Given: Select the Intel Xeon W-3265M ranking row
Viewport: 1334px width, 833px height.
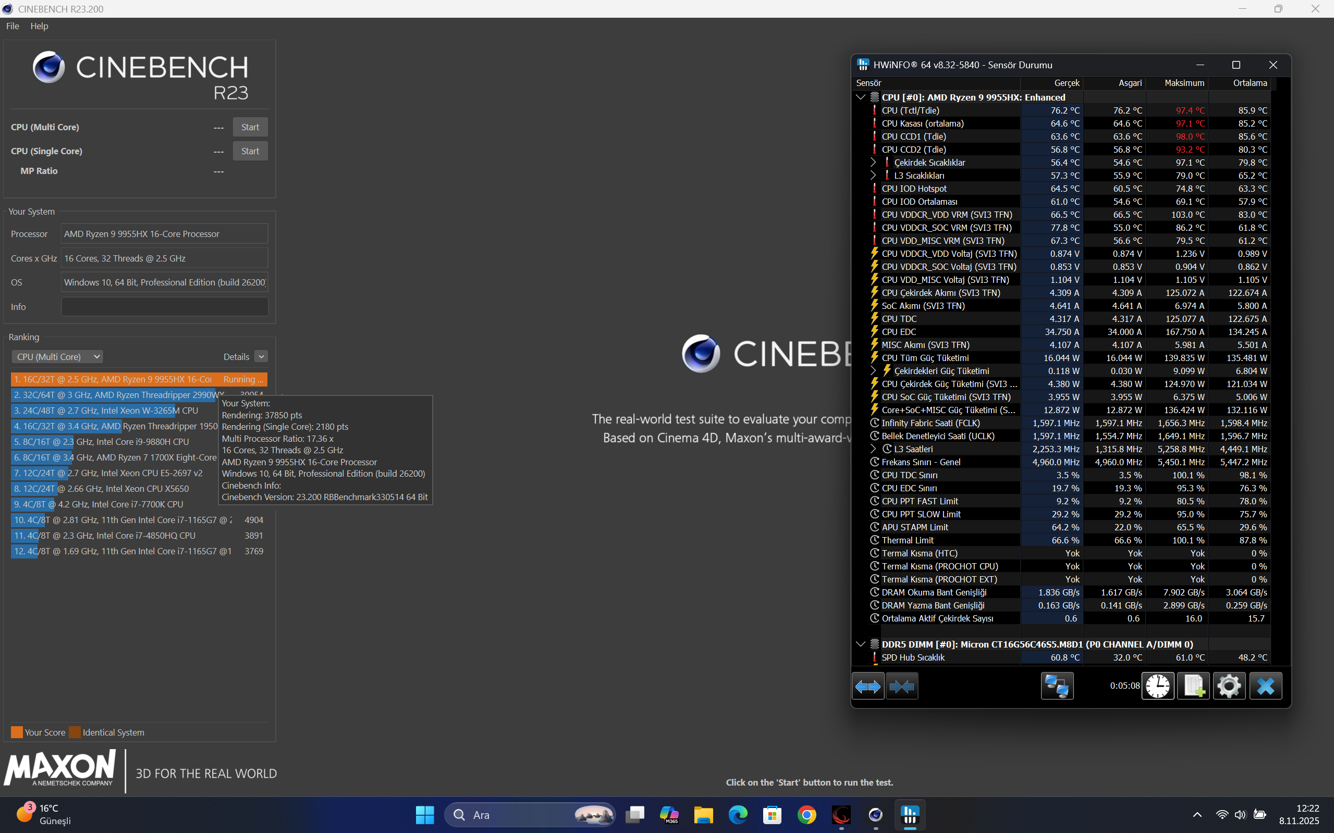Looking at the screenshot, I should pyautogui.click(x=114, y=411).
